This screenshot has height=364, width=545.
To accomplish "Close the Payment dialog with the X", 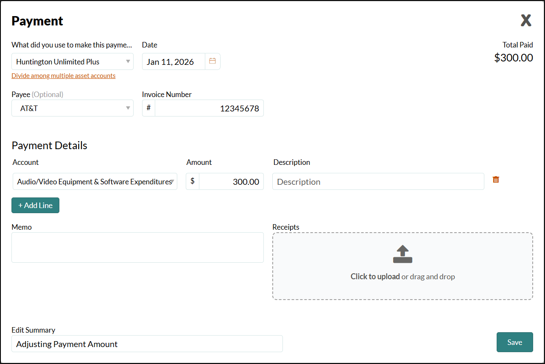I will pos(526,20).
